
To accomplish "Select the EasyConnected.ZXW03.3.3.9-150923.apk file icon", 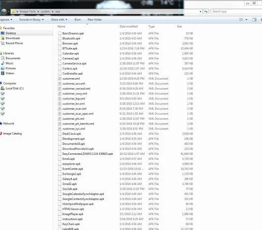I will pos(59,154).
